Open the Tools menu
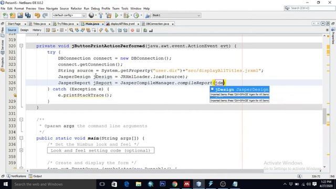The height and width of the screenshot is (189, 336). [x=125, y=8]
